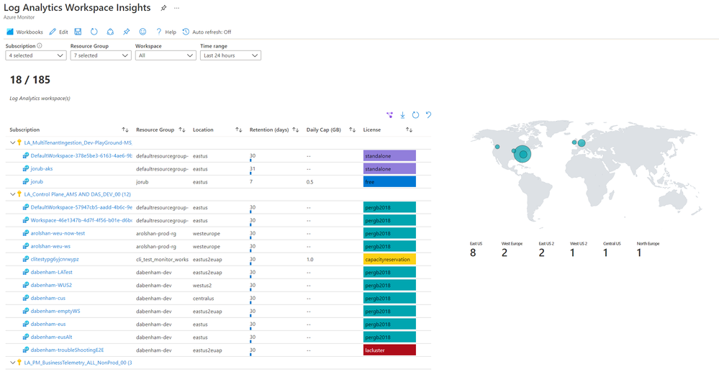Select the North Europe count tile
The height and width of the screenshot is (372, 719).
point(648,250)
